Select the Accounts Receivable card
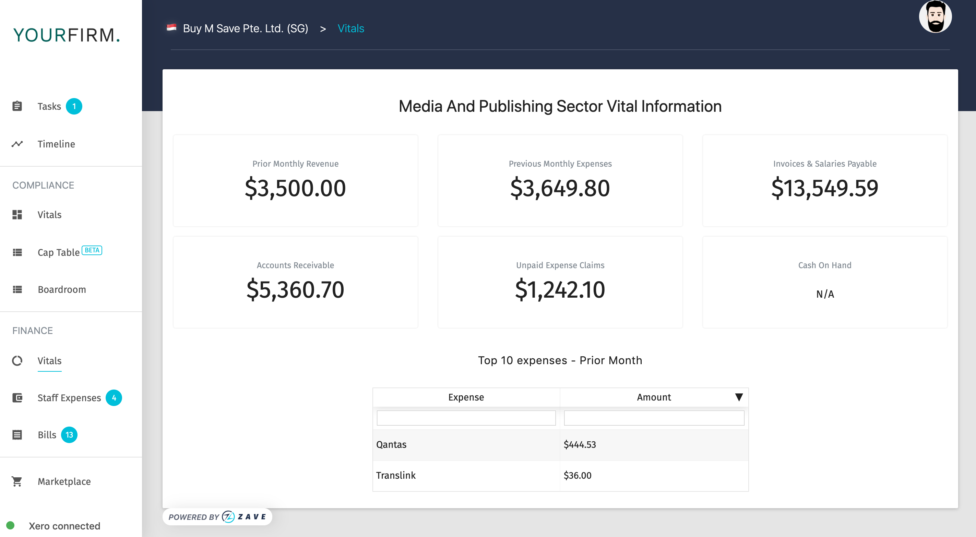 click(x=295, y=282)
